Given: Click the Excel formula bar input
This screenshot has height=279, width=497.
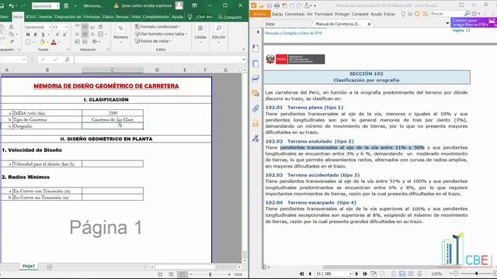Looking at the screenshot, I should coord(158,60).
